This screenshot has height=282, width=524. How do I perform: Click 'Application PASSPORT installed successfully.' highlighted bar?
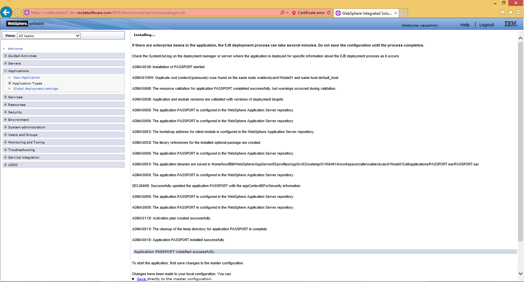pos(325,252)
